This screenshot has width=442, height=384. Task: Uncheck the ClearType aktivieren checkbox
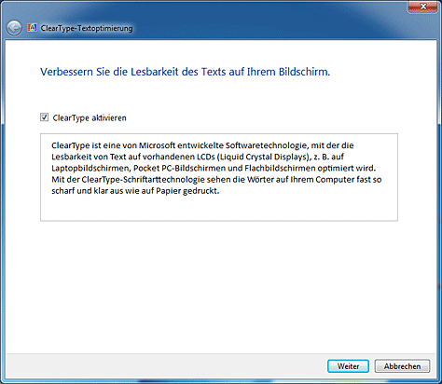coord(44,117)
